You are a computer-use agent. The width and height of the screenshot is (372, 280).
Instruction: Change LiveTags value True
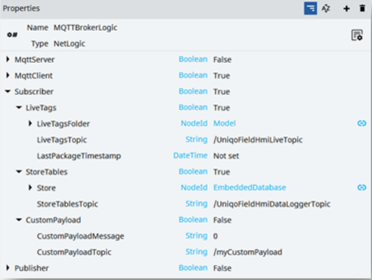(x=221, y=108)
